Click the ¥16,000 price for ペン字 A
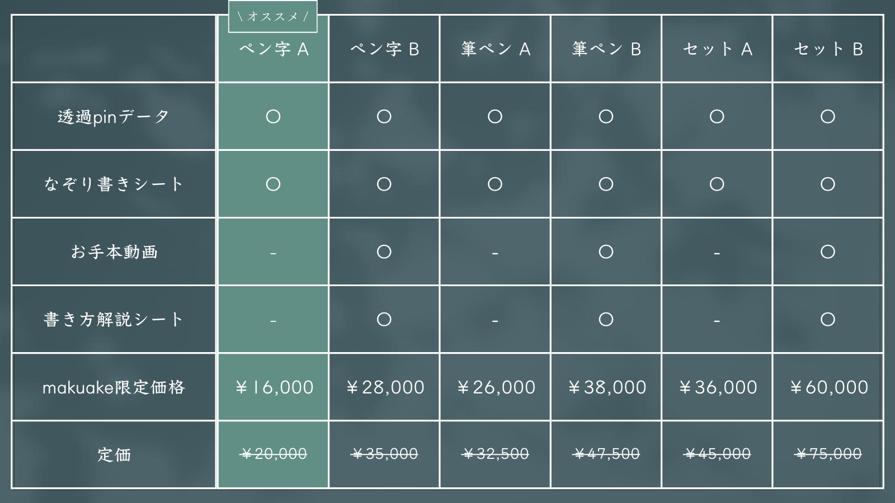895x503 pixels. (x=274, y=387)
